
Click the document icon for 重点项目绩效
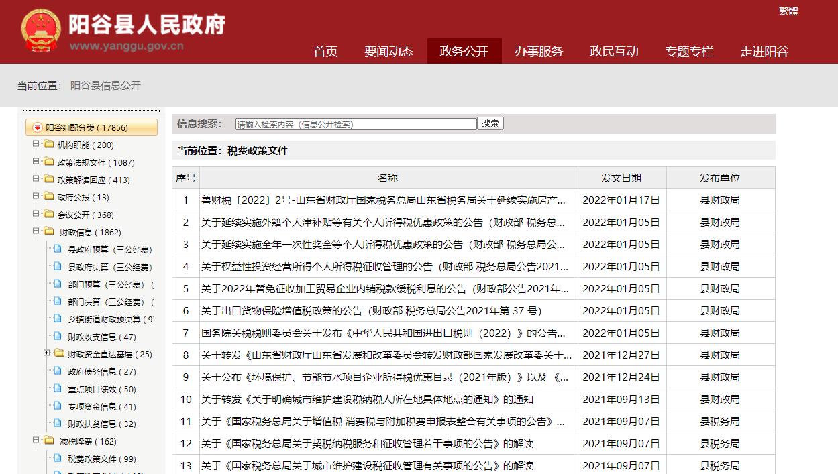tap(58, 388)
